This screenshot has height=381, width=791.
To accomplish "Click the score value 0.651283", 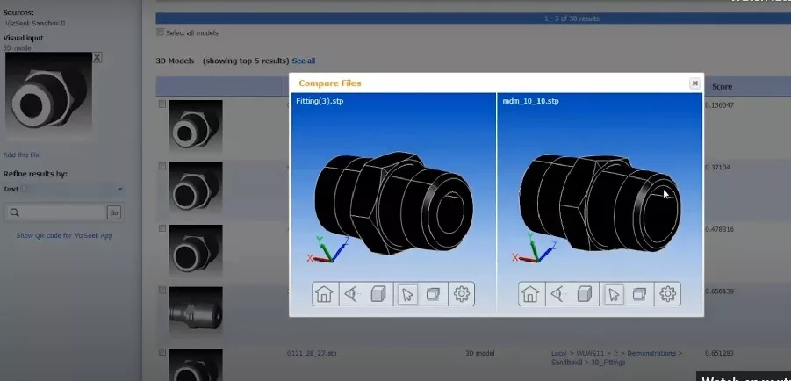I will coord(719,353).
